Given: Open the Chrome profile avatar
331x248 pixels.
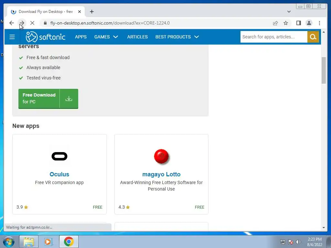Looking at the screenshot, I should click(x=309, y=23).
